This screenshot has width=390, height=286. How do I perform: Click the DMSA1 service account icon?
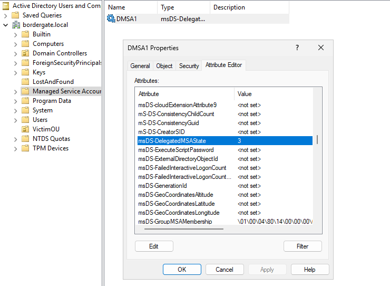pos(111,19)
